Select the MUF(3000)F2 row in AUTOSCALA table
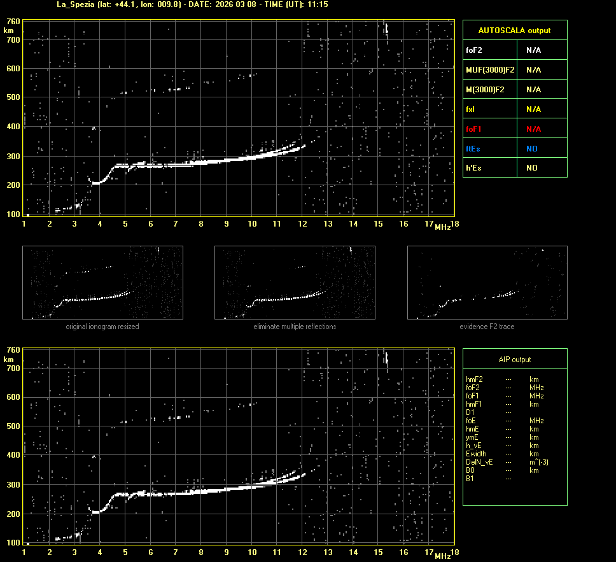The width and height of the screenshot is (616, 562). [x=514, y=69]
